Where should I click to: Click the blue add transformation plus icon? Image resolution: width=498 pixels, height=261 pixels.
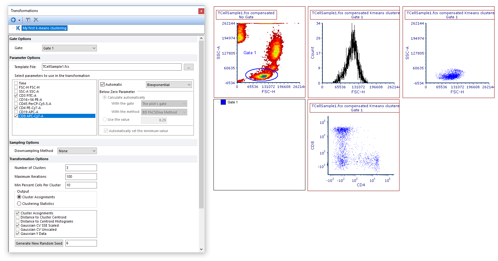point(13,20)
